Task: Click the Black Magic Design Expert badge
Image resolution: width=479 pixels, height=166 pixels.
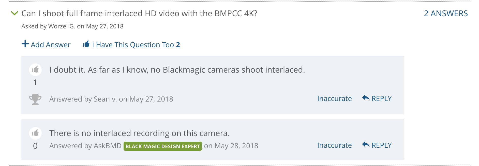Action: pos(163,146)
